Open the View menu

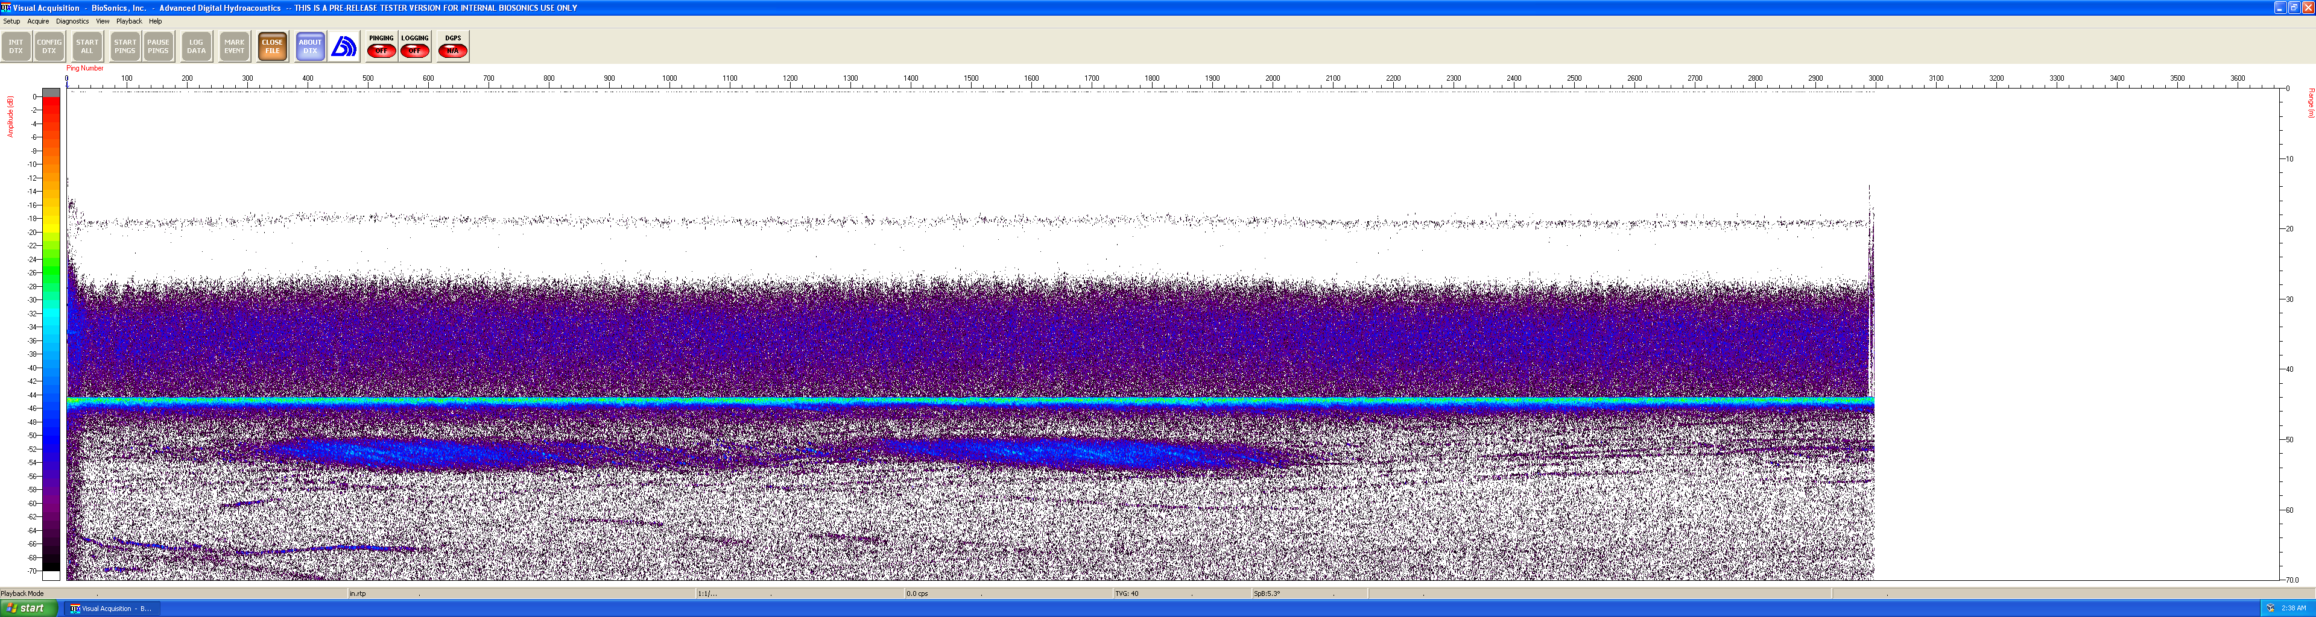pyautogui.click(x=103, y=22)
